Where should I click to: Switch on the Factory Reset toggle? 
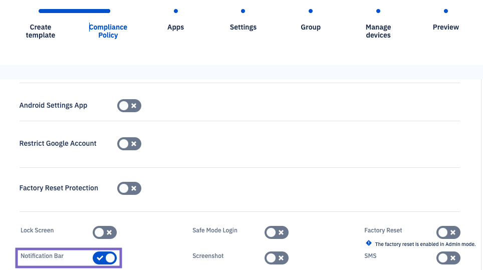coord(448,232)
